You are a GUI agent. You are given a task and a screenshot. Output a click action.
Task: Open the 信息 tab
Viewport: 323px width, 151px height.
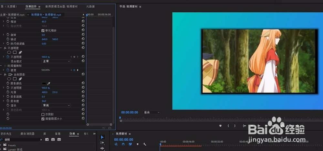(58, 134)
